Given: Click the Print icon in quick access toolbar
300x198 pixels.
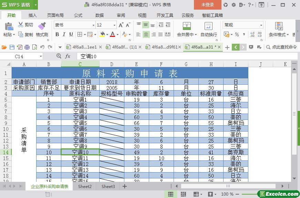Looking at the screenshot, I should click(27, 47).
